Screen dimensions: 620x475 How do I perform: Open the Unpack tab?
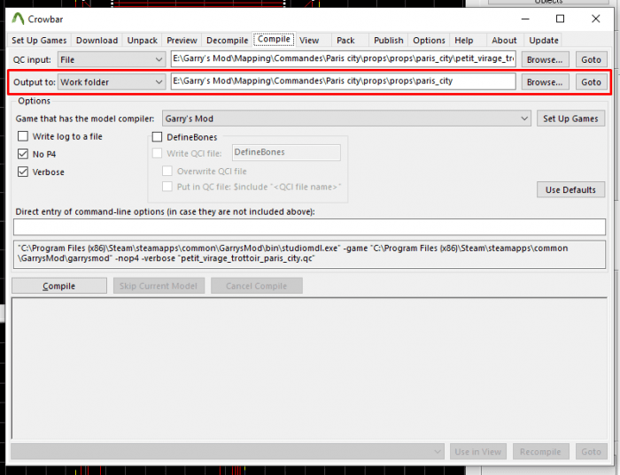[143, 41]
